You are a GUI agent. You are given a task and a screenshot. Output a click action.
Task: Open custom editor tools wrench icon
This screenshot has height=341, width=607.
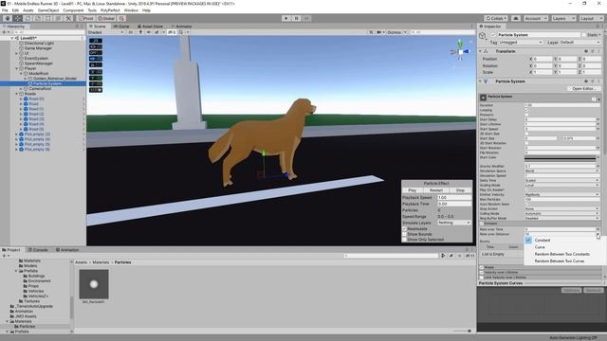(x=68, y=18)
